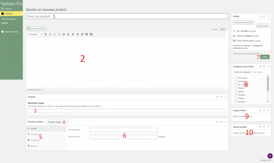The width and height of the screenshot is (274, 163).
Task: Check the Animaux category
Action: [x=236, y=81]
